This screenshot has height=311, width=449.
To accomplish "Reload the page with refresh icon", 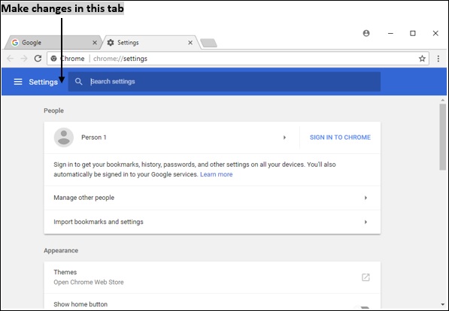I will coord(38,59).
